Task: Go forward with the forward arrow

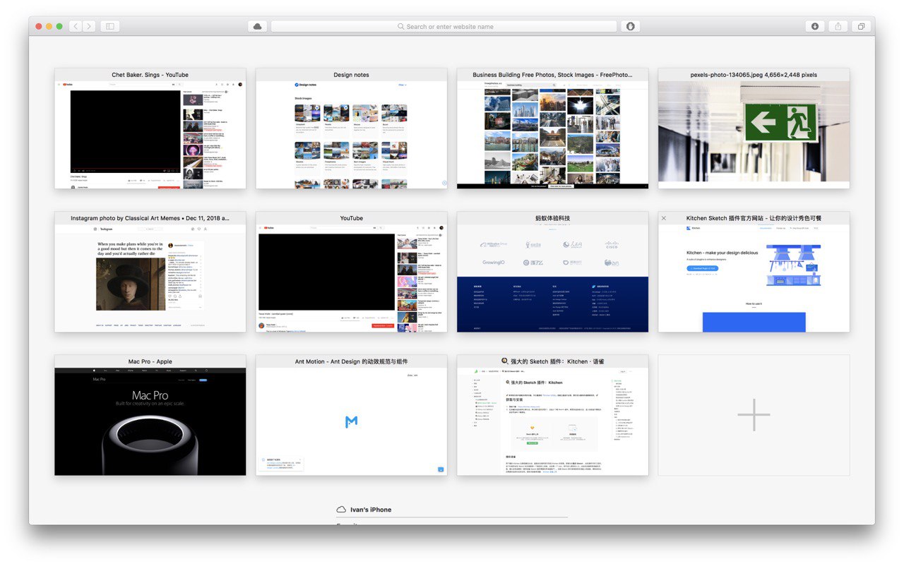Action: point(88,26)
